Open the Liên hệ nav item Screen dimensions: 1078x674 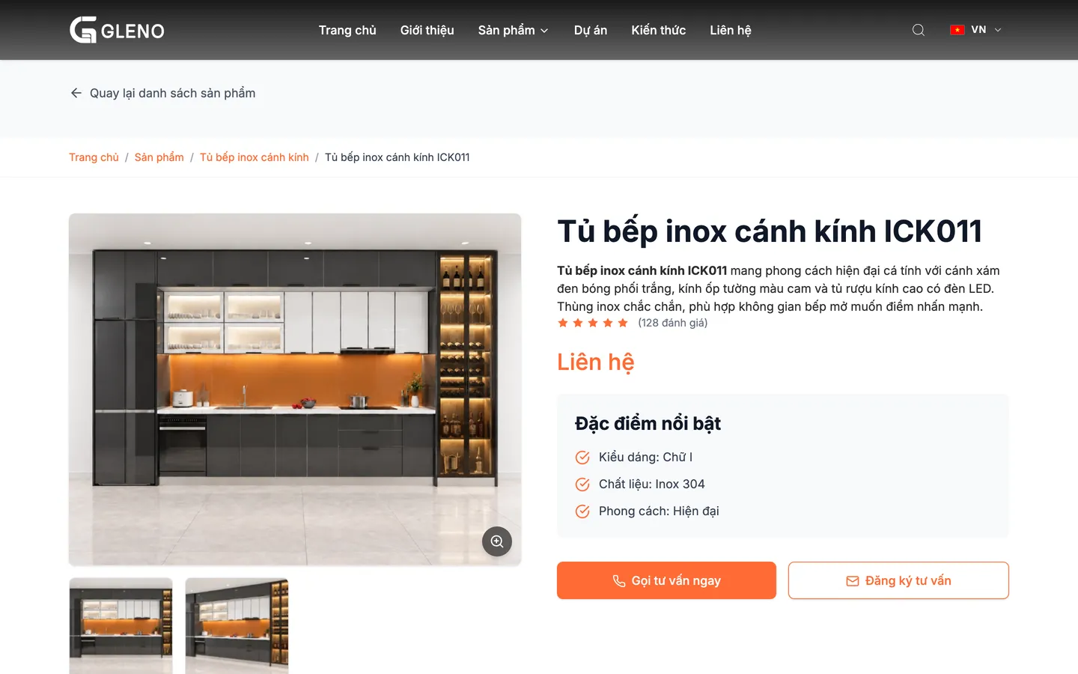click(731, 30)
